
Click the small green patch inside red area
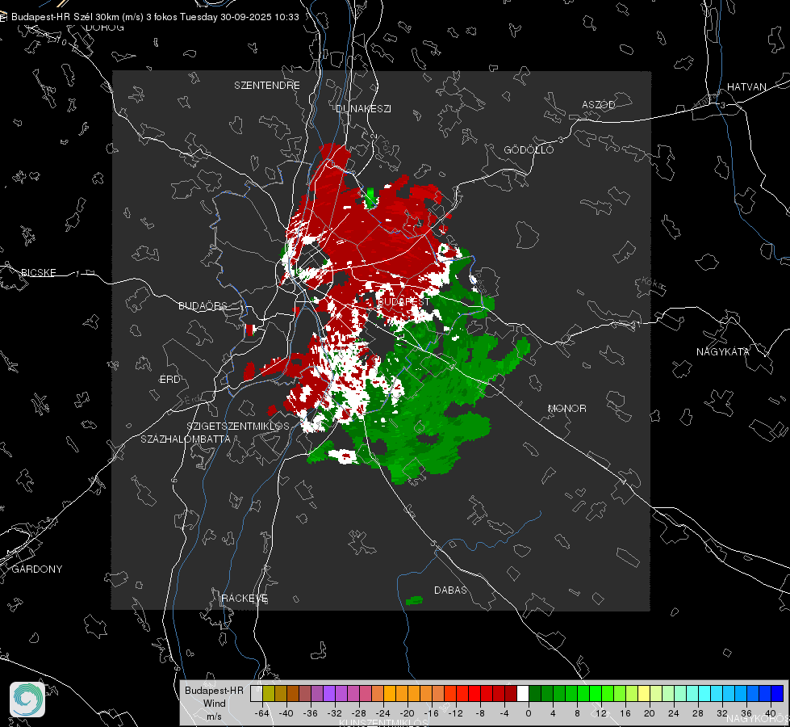pyautogui.click(x=370, y=197)
